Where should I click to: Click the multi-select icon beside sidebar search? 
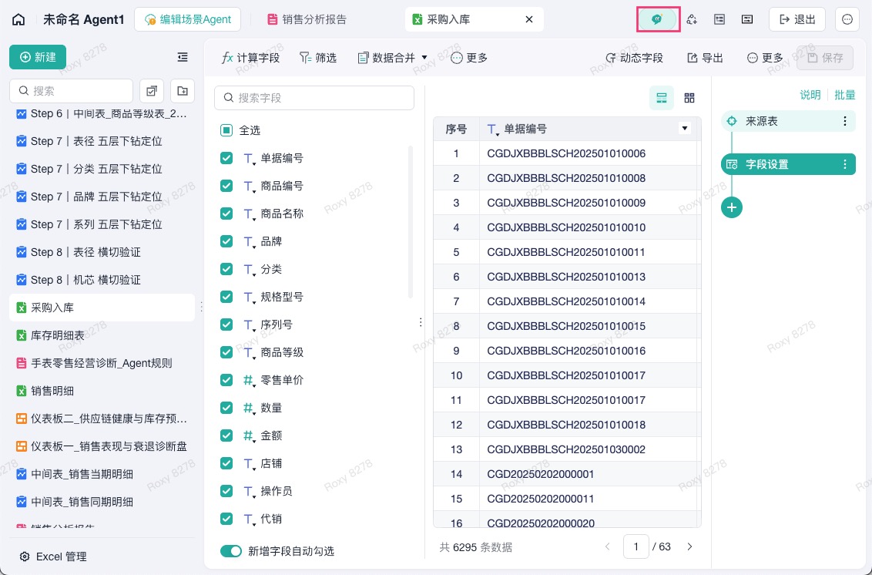(x=151, y=91)
